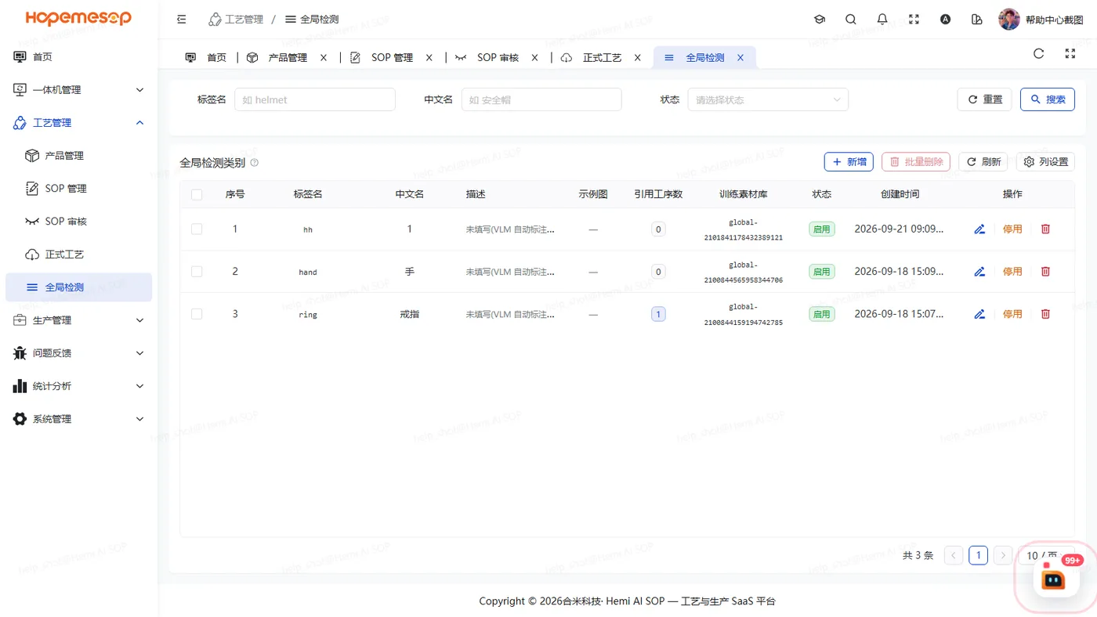
Task: Open the header search magnifier icon
Action: [x=851, y=20]
